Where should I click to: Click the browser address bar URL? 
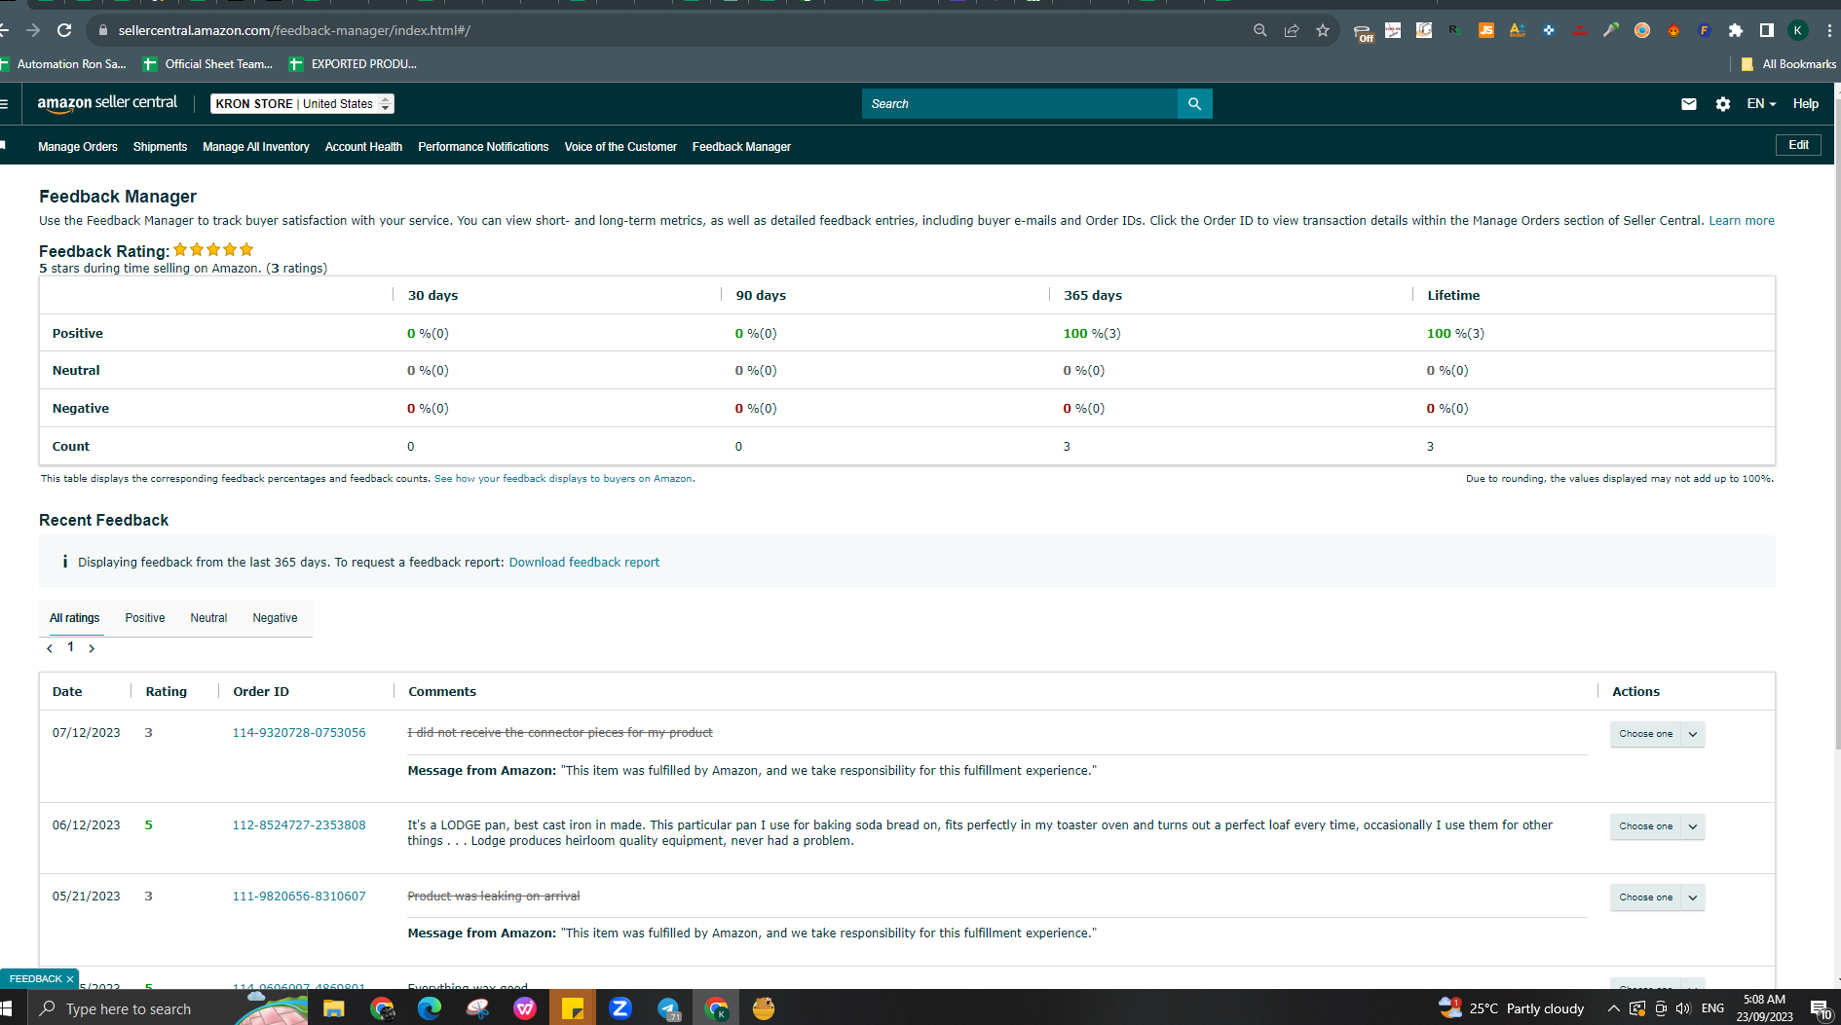coord(294,30)
